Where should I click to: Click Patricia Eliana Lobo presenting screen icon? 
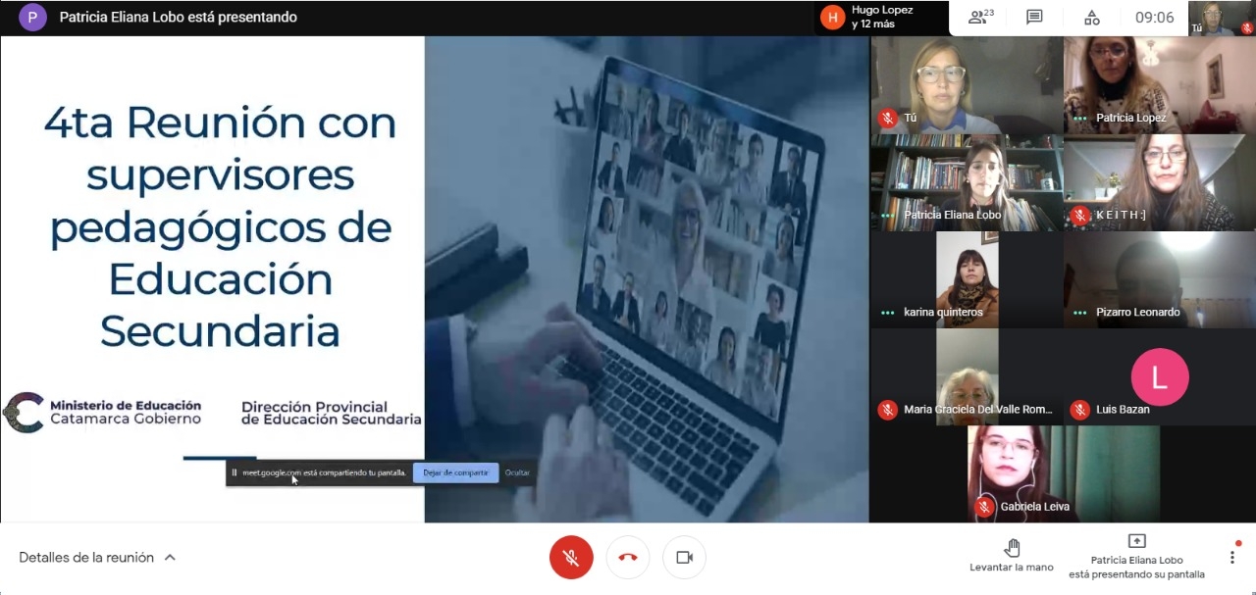(1136, 541)
